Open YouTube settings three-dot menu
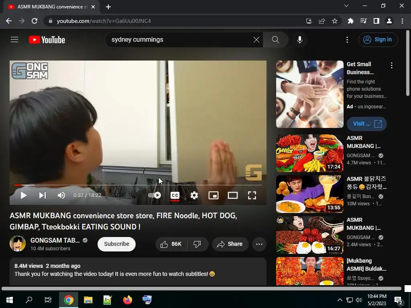The height and width of the screenshot is (308, 411). 347,40
